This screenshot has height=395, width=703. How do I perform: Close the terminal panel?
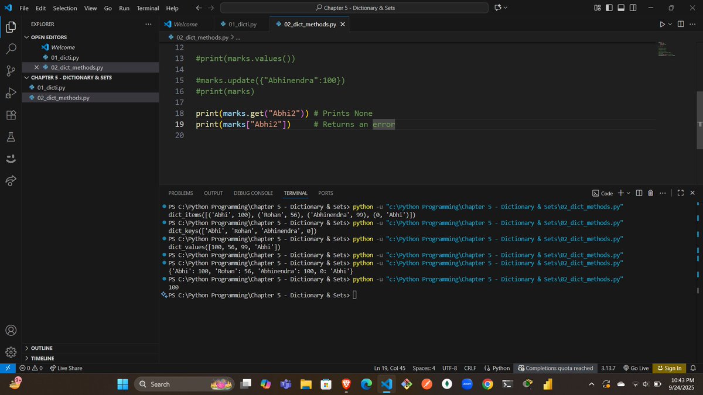tap(692, 193)
